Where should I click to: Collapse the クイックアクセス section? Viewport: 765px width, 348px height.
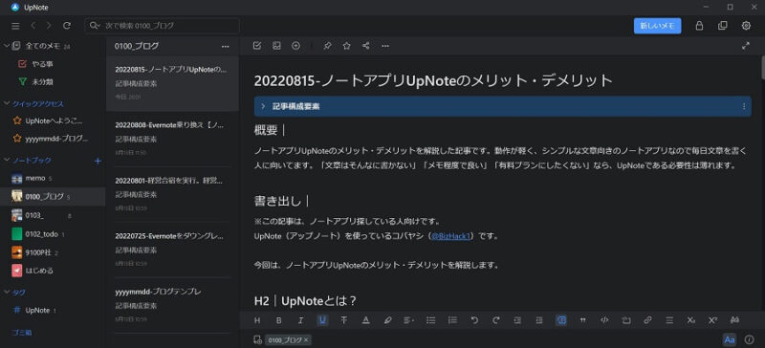coord(7,103)
